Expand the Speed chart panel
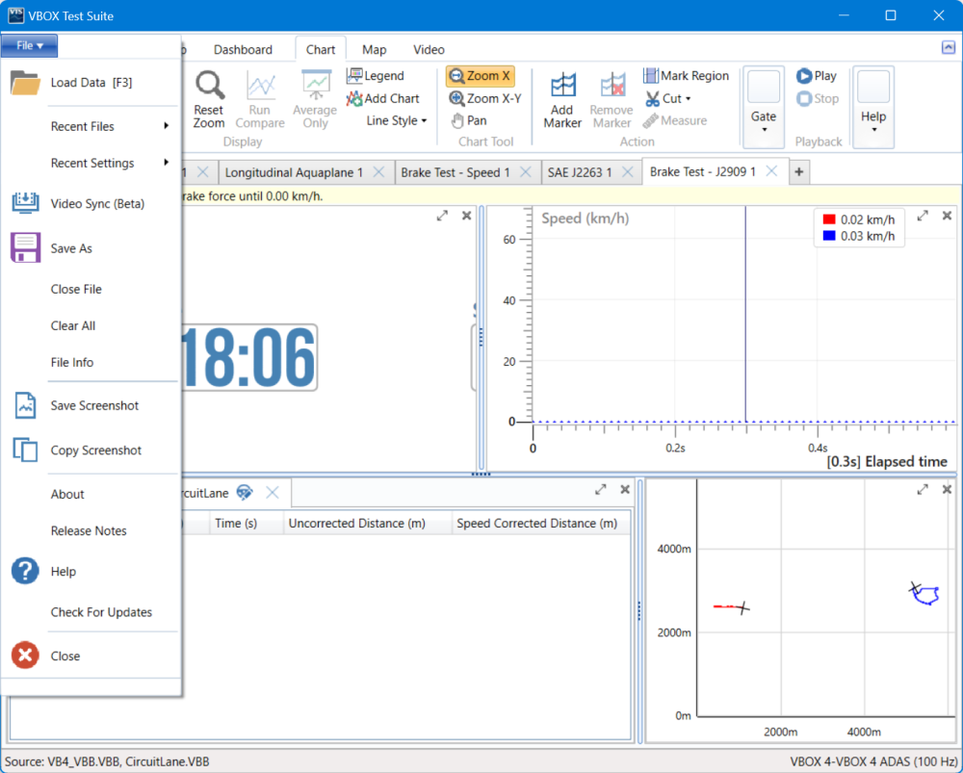Image resolution: width=963 pixels, height=773 pixels. tap(923, 217)
